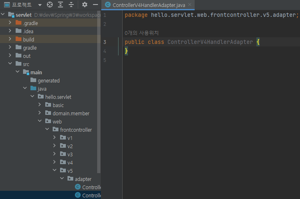
Task: Click the 0개의 사용위치 usages hint
Action: pos(142,33)
